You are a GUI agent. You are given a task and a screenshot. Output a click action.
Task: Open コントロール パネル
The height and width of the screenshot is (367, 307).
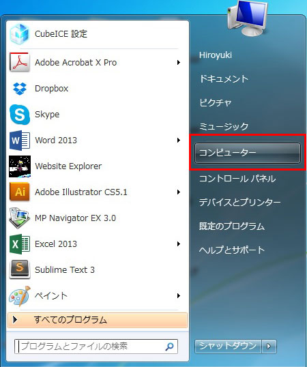tap(237, 179)
